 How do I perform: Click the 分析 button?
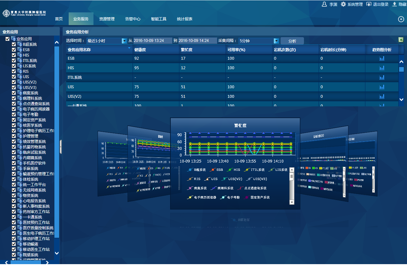point(292,41)
